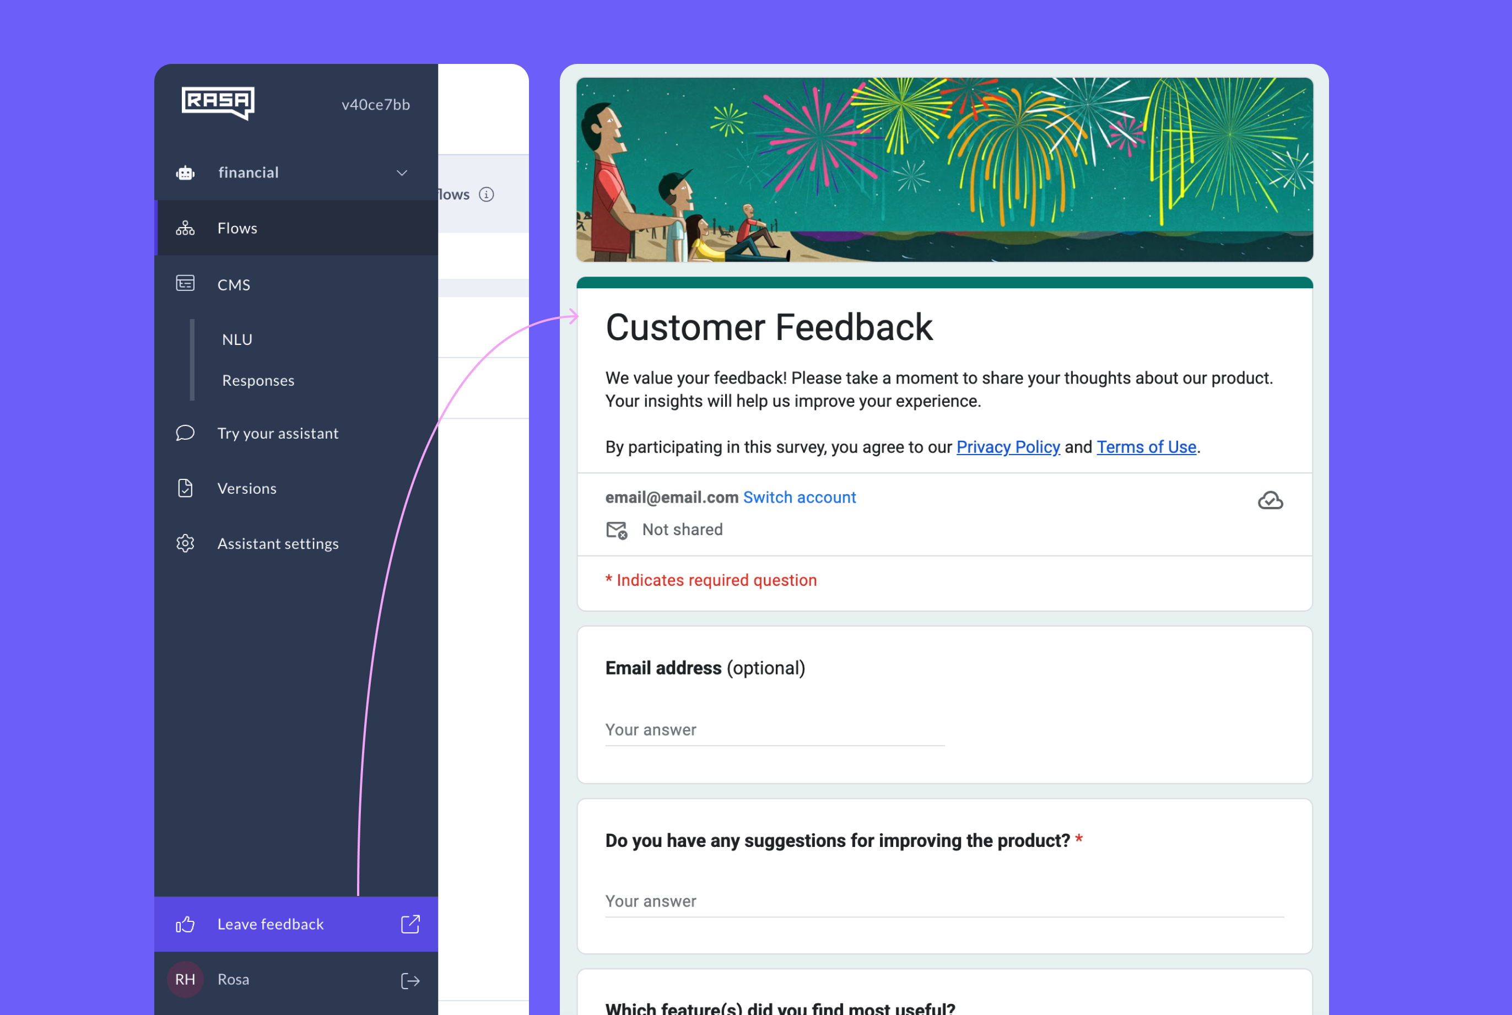Click the info icon next to Flows heading
The image size is (1512, 1015).
(x=486, y=194)
